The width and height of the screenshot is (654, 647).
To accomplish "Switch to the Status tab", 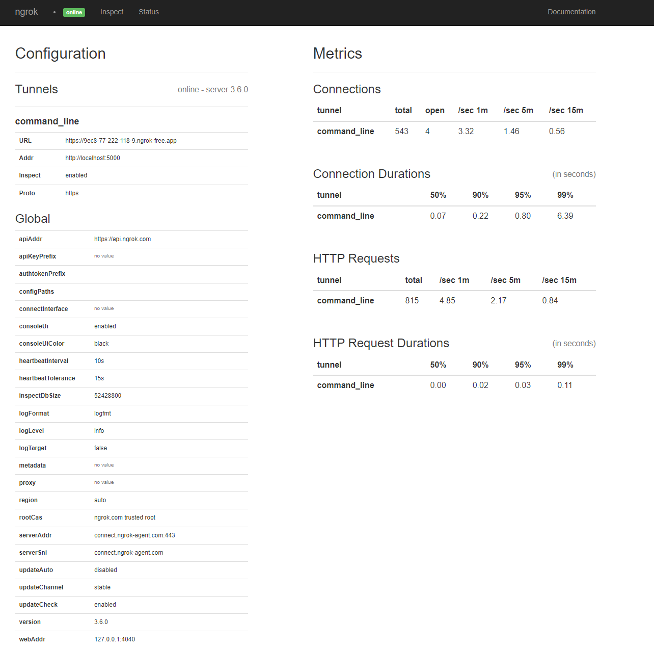I will (149, 12).
